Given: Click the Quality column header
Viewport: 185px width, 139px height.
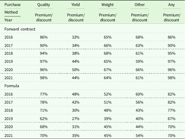Looking at the screenshot, I should pyautogui.click(x=44, y=5).
